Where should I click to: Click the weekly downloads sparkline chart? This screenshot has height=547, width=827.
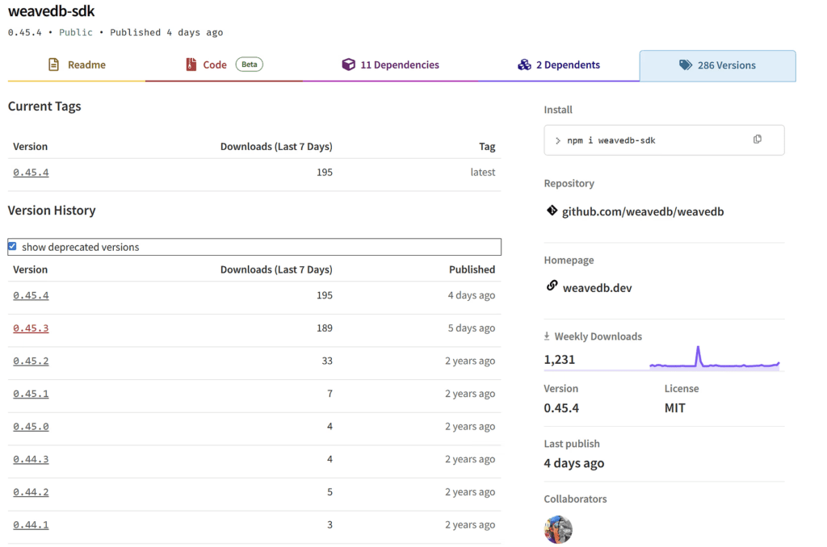(715, 358)
